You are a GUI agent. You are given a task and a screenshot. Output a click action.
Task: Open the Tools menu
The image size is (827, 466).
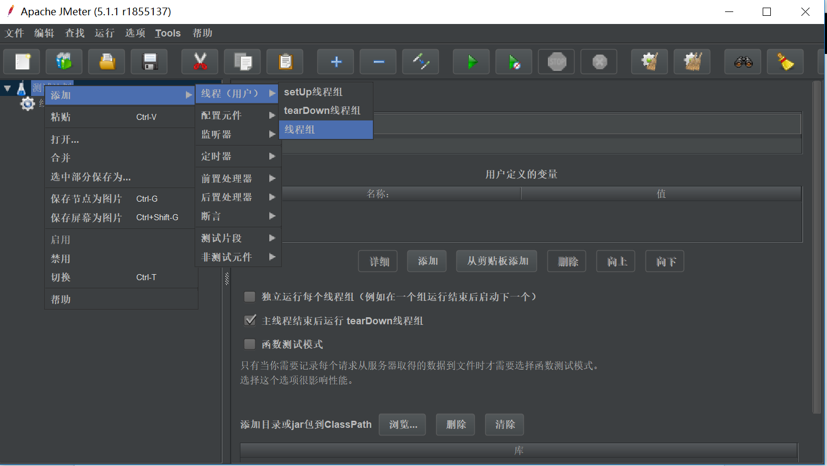coord(168,33)
